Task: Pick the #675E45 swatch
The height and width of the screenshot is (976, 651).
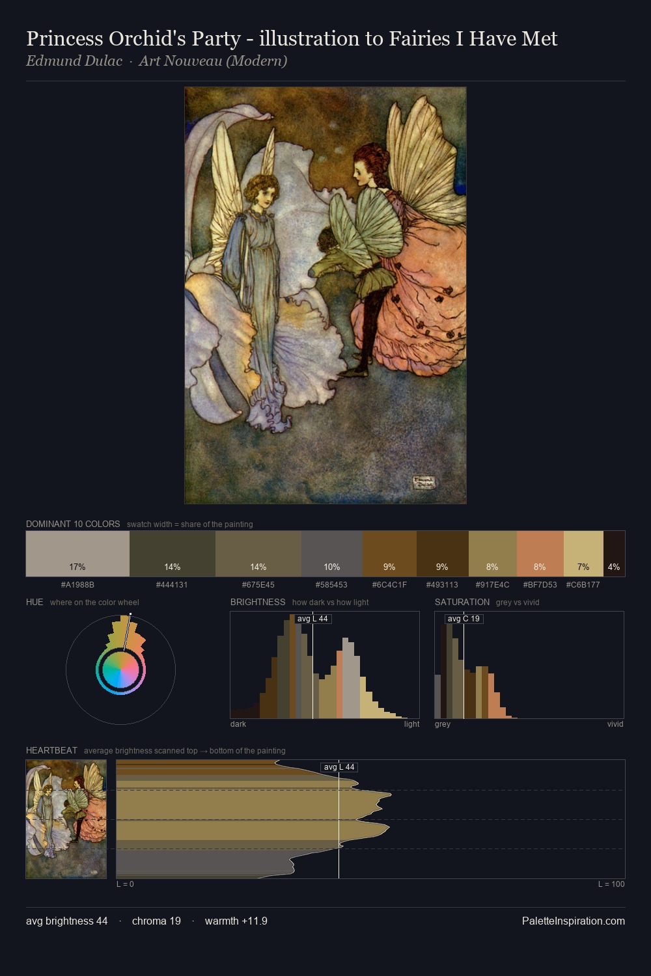Action: [x=258, y=554]
